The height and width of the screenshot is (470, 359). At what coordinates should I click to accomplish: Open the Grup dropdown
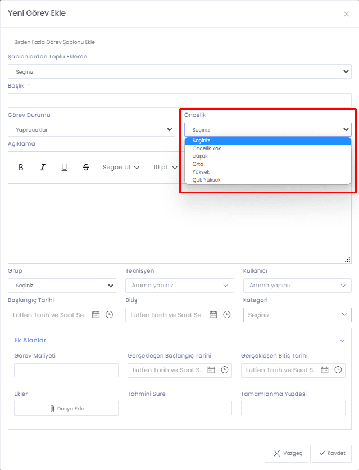(62, 286)
